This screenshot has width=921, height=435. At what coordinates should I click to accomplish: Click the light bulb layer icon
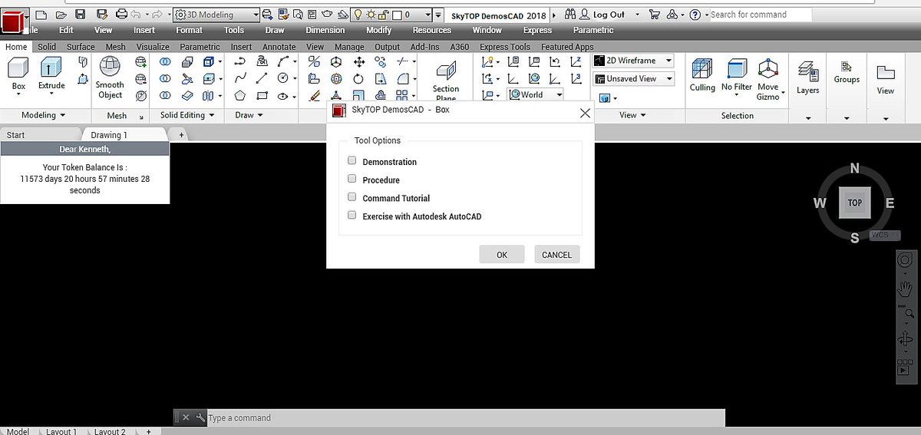coord(357,14)
